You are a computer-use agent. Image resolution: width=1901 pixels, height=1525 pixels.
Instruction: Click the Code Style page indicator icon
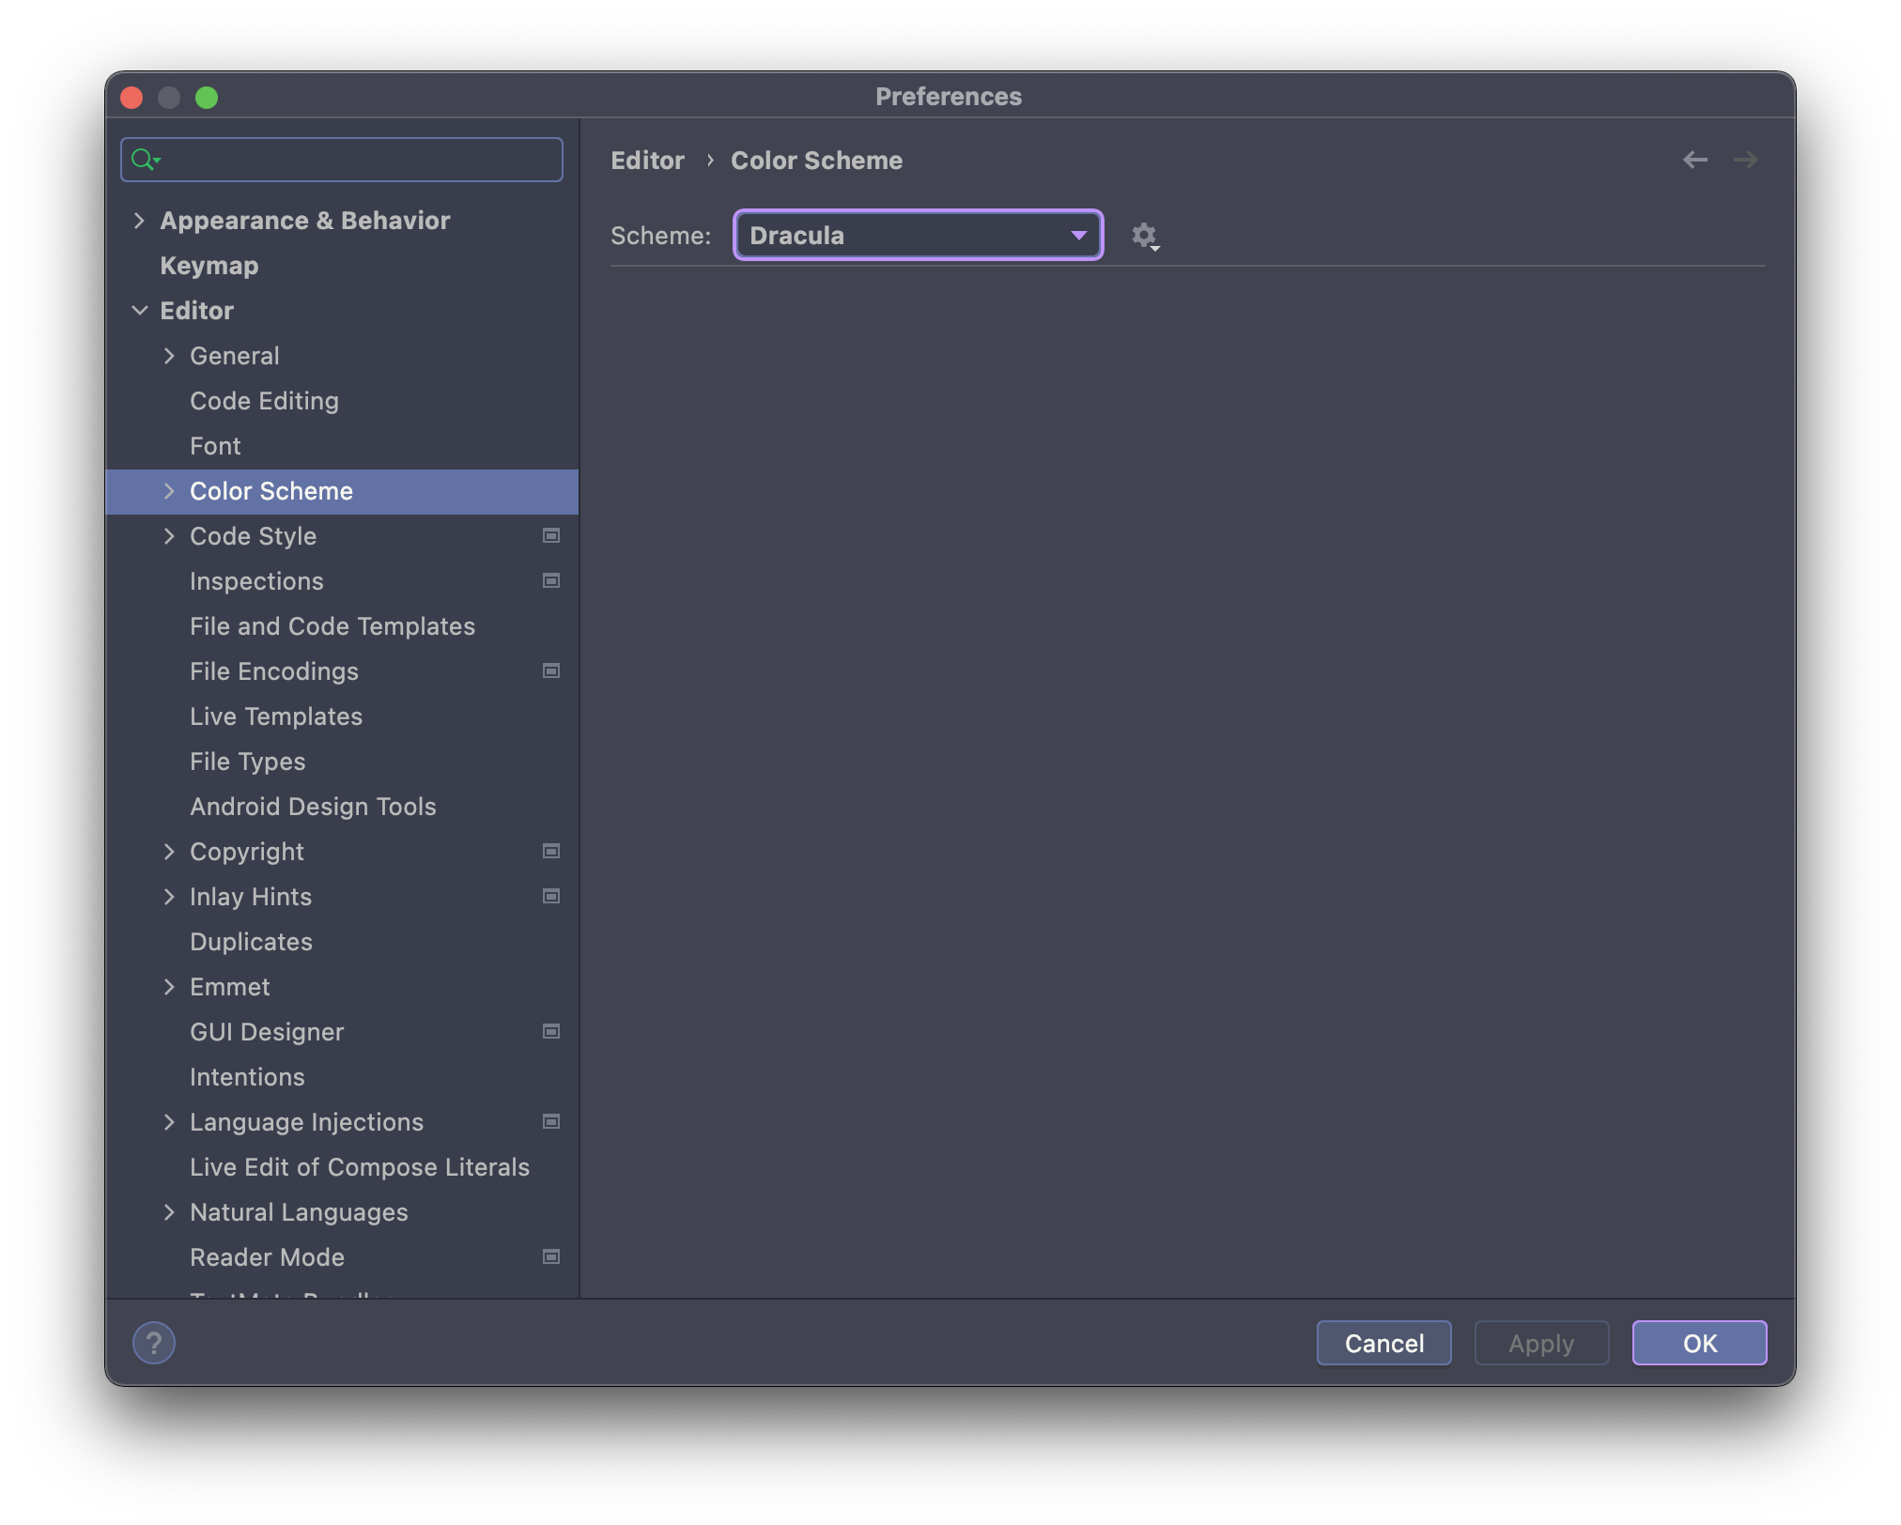[550, 535]
